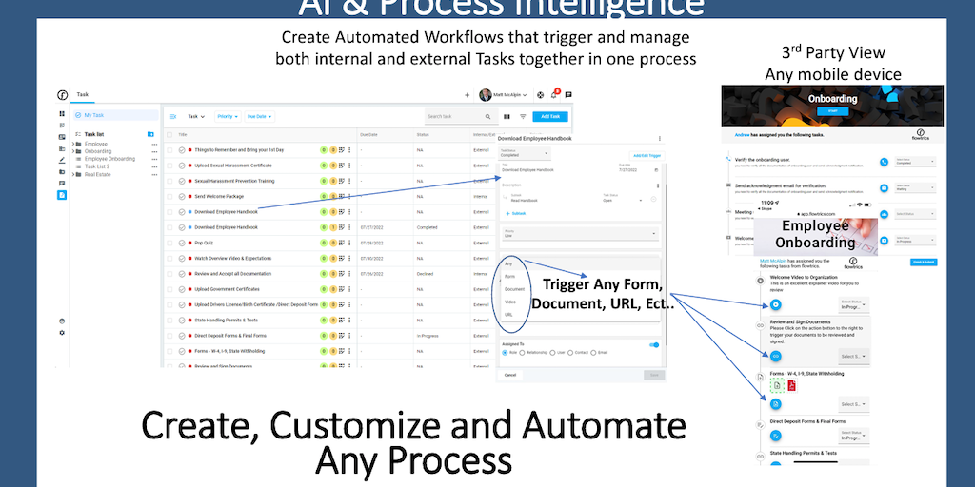Open the kebab menu for Pop Quiz row
This screenshot has width=975, height=487.
[x=349, y=243]
